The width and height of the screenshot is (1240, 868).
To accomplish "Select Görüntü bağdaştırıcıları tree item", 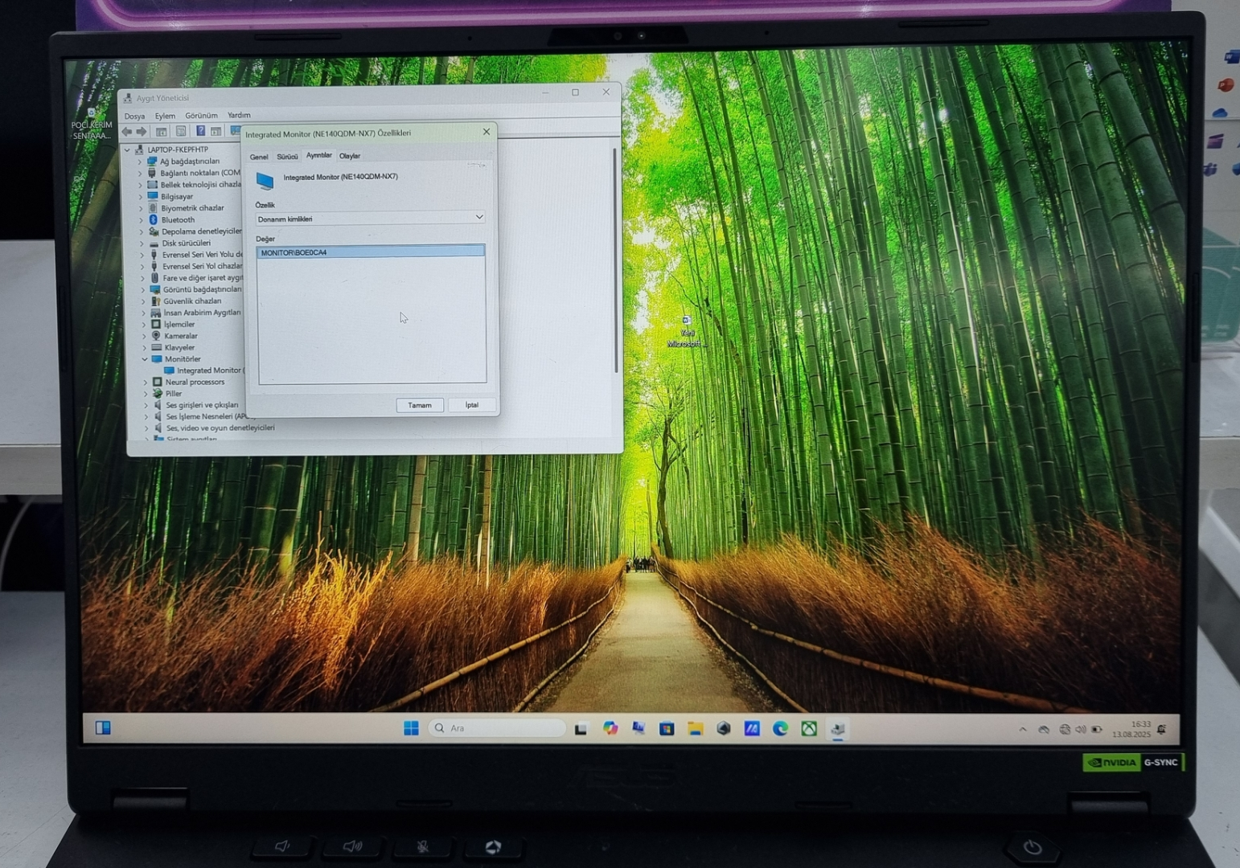I will click(x=202, y=289).
